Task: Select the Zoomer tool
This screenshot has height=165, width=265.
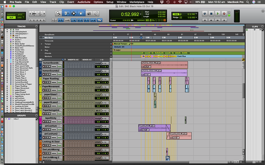Action: (x=58, y=13)
